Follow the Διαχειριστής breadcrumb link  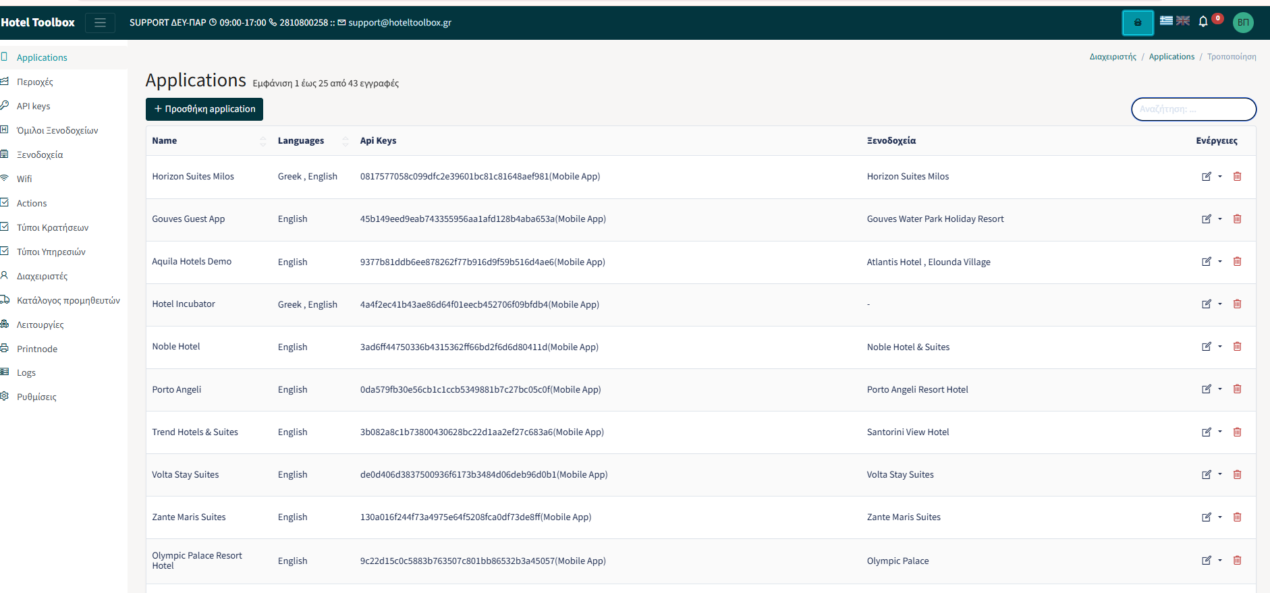(x=1113, y=57)
